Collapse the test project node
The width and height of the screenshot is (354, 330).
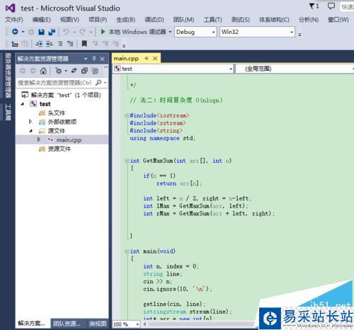tap(23, 104)
